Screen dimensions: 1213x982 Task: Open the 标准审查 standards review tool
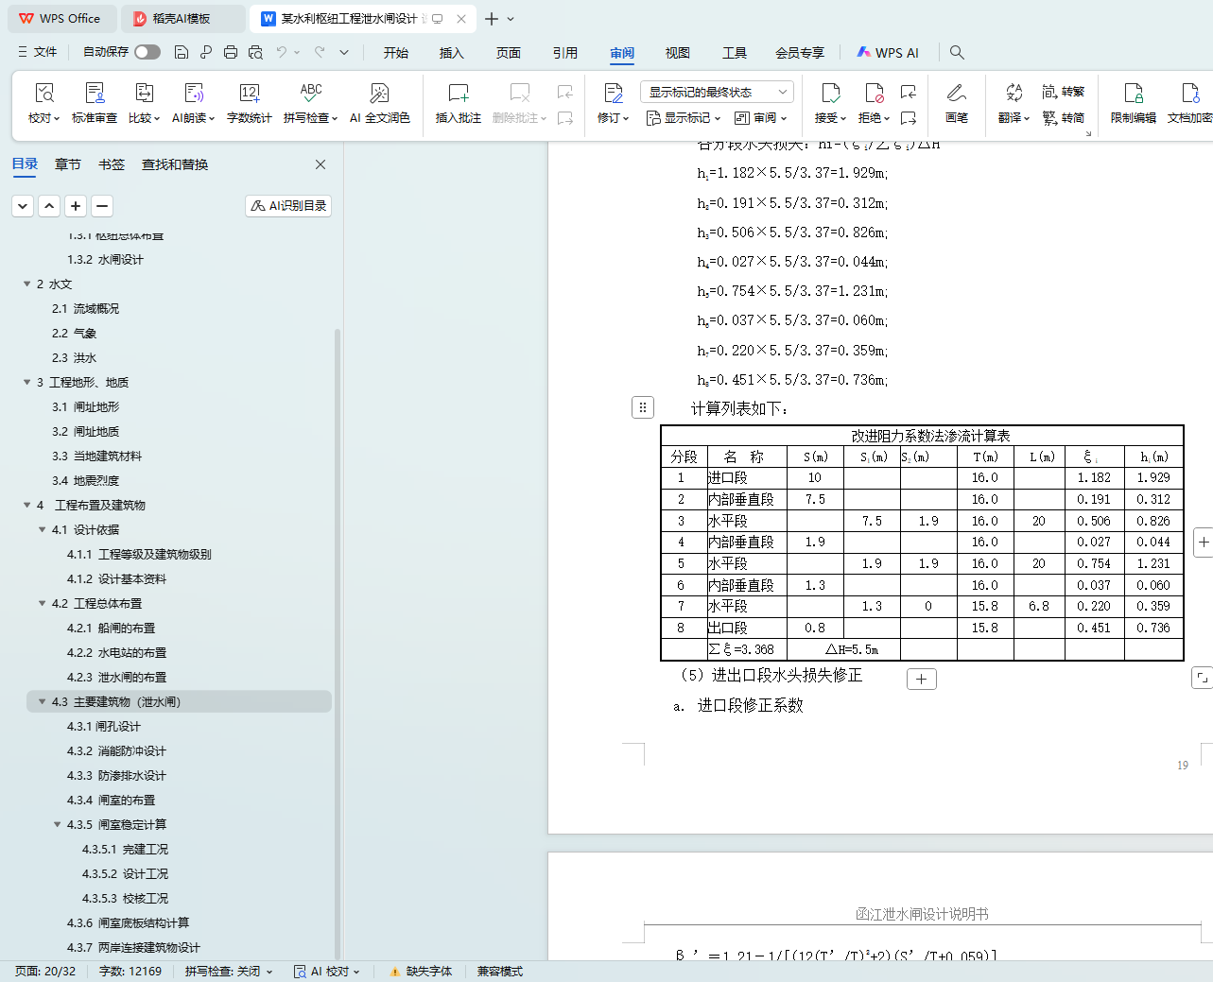(x=95, y=102)
